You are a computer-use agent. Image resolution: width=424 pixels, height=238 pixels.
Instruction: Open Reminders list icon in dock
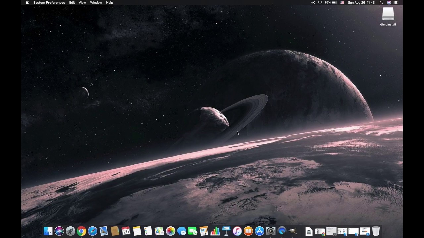pos(148,231)
